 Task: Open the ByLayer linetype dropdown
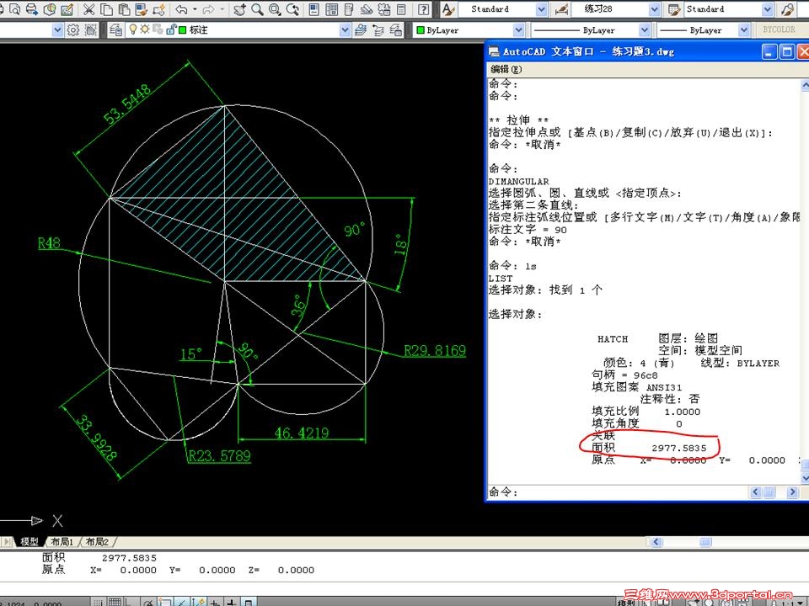(644, 30)
